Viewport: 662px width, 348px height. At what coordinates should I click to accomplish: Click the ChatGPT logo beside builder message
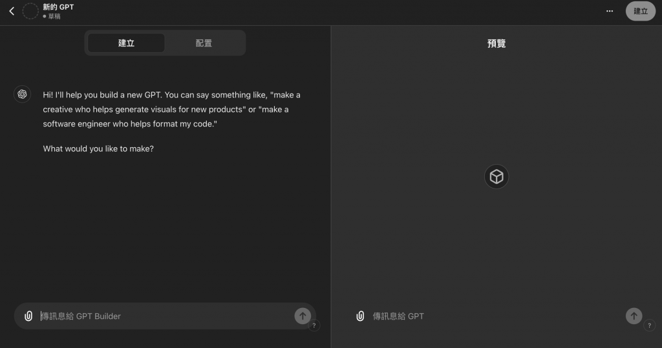point(22,94)
